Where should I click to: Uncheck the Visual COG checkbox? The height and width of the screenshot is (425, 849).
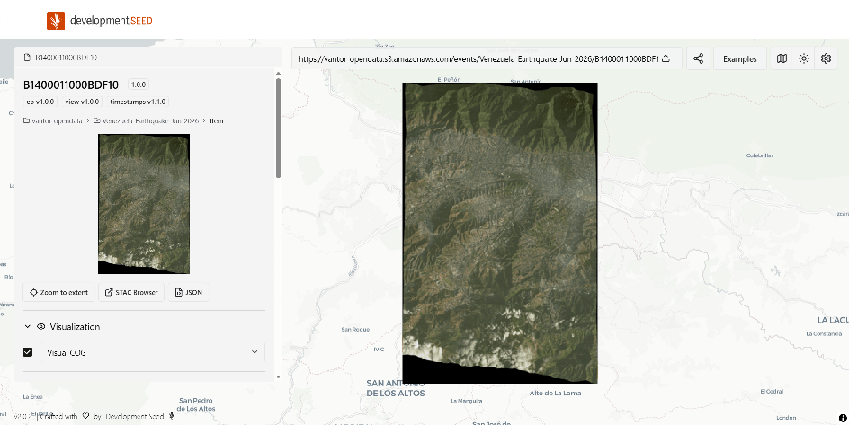(28, 352)
